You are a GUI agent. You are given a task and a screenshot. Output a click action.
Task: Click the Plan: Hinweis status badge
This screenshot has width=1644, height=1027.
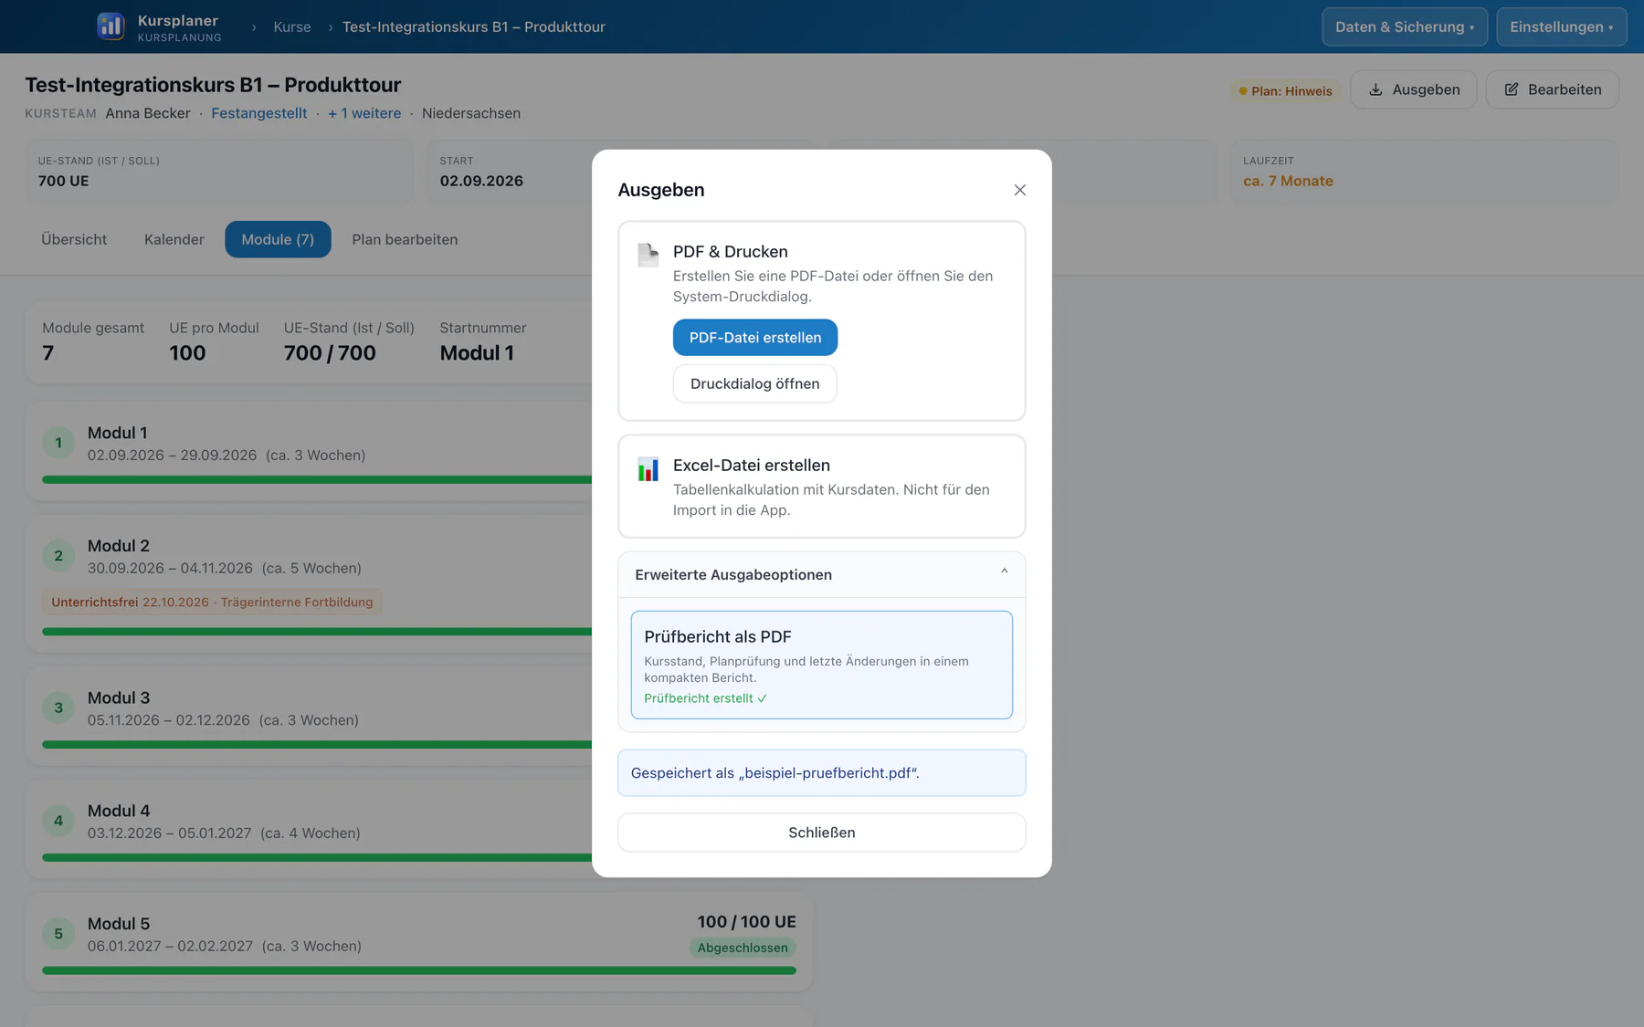click(x=1285, y=91)
